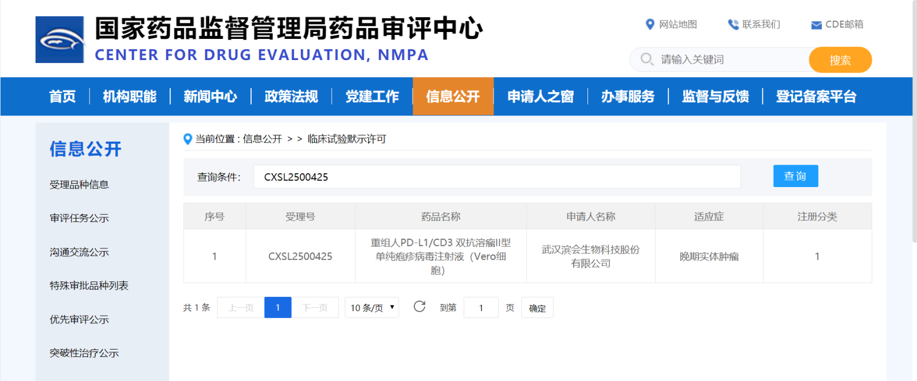Open the 信息公开 navigation tab

[x=453, y=97]
